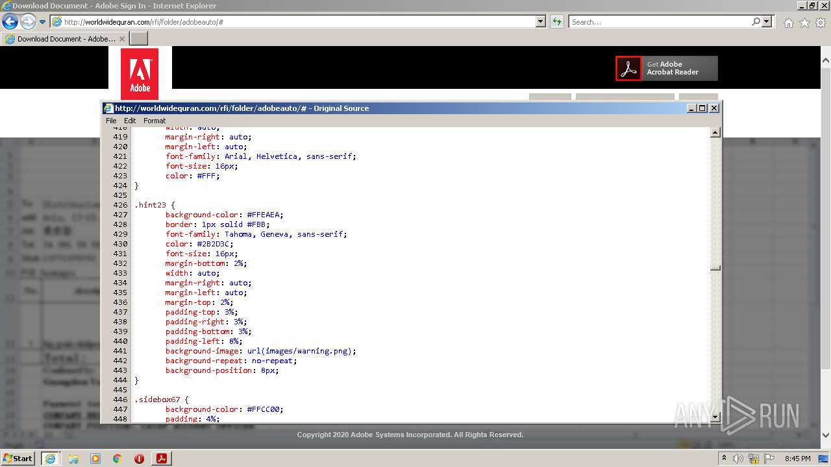Screen dimensions: 831x467
Task: Click the browser Search box
Action: (x=660, y=21)
